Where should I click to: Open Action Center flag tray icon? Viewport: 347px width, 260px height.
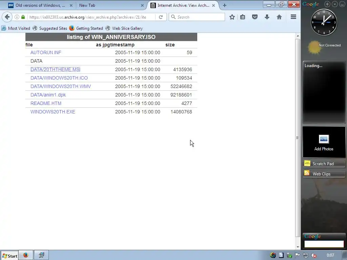298,256
